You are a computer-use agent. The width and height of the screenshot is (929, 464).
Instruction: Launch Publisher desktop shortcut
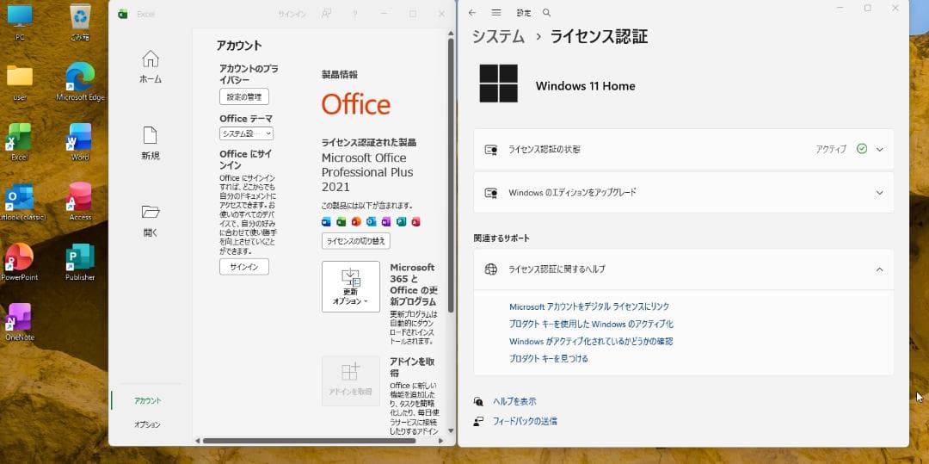point(80,262)
